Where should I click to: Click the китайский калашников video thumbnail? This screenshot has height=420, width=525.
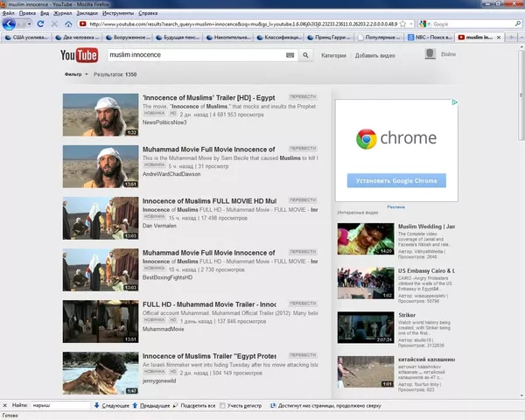pos(366,371)
